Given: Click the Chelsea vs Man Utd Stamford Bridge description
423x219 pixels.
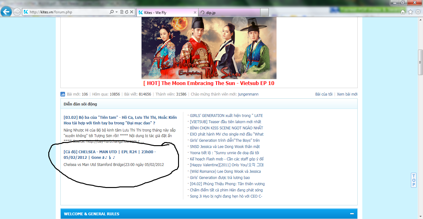Looking at the screenshot, I should [x=114, y=164].
